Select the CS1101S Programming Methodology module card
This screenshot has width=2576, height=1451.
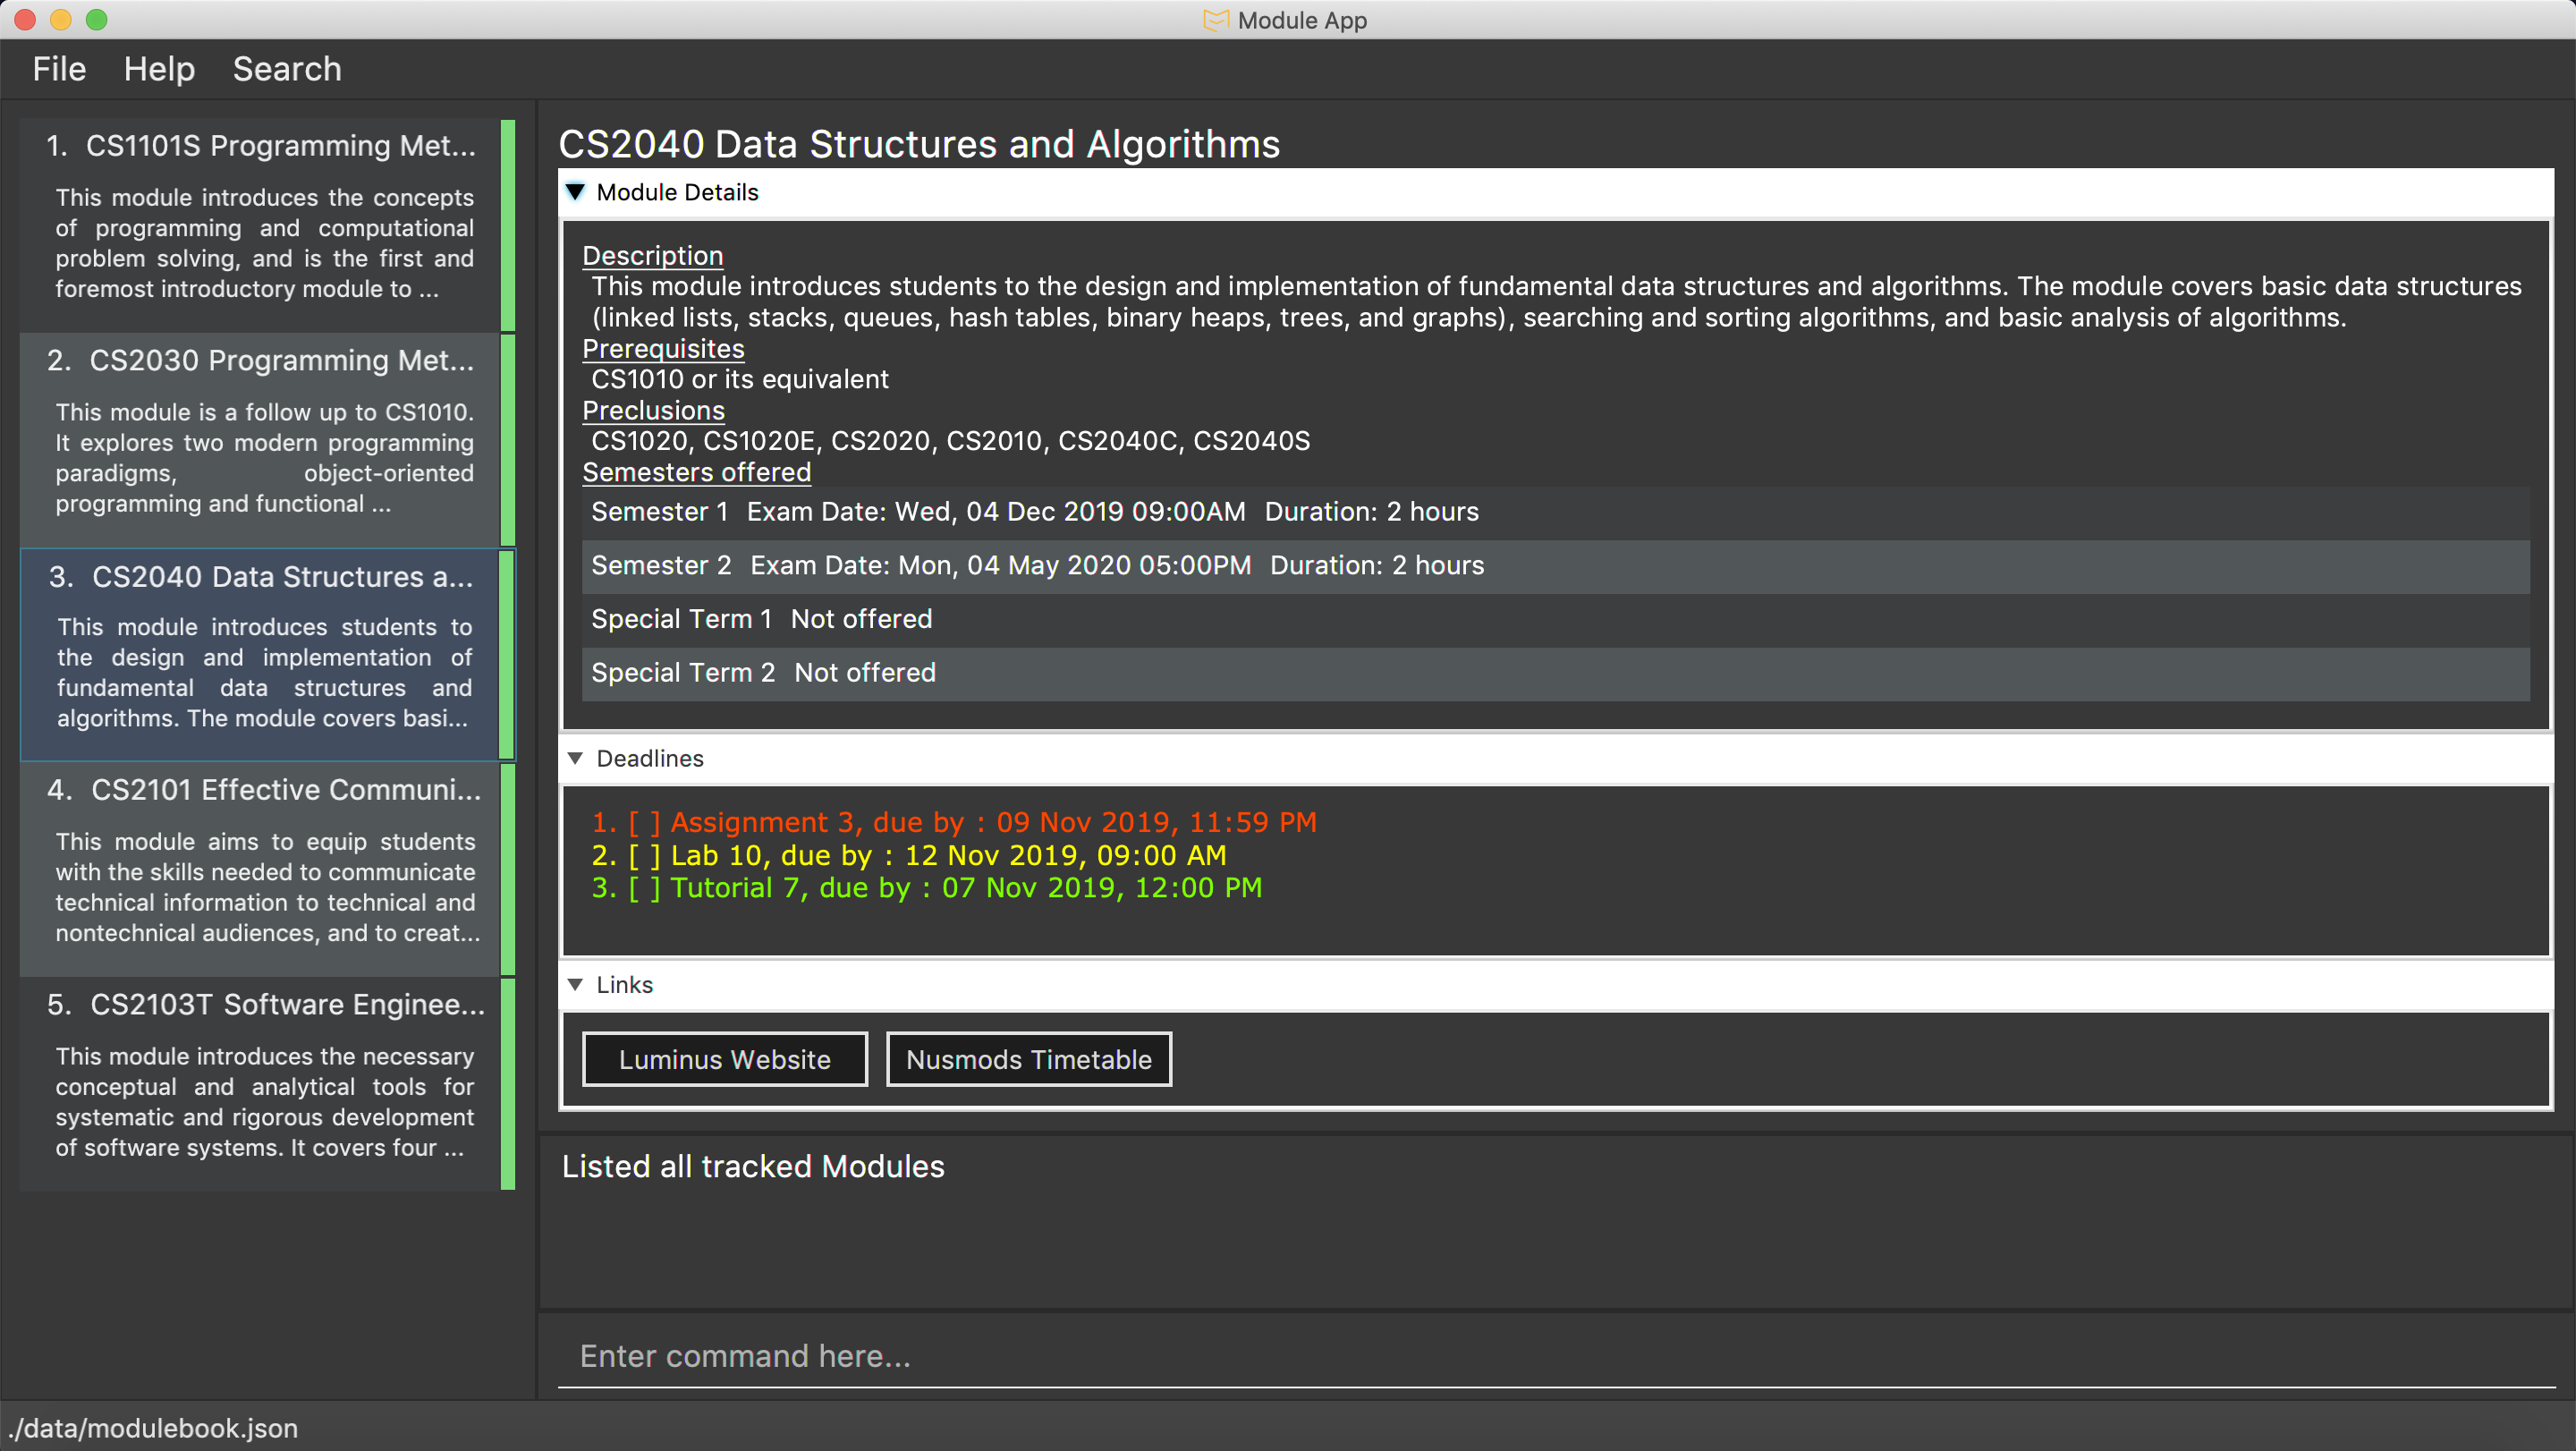point(260,226)
